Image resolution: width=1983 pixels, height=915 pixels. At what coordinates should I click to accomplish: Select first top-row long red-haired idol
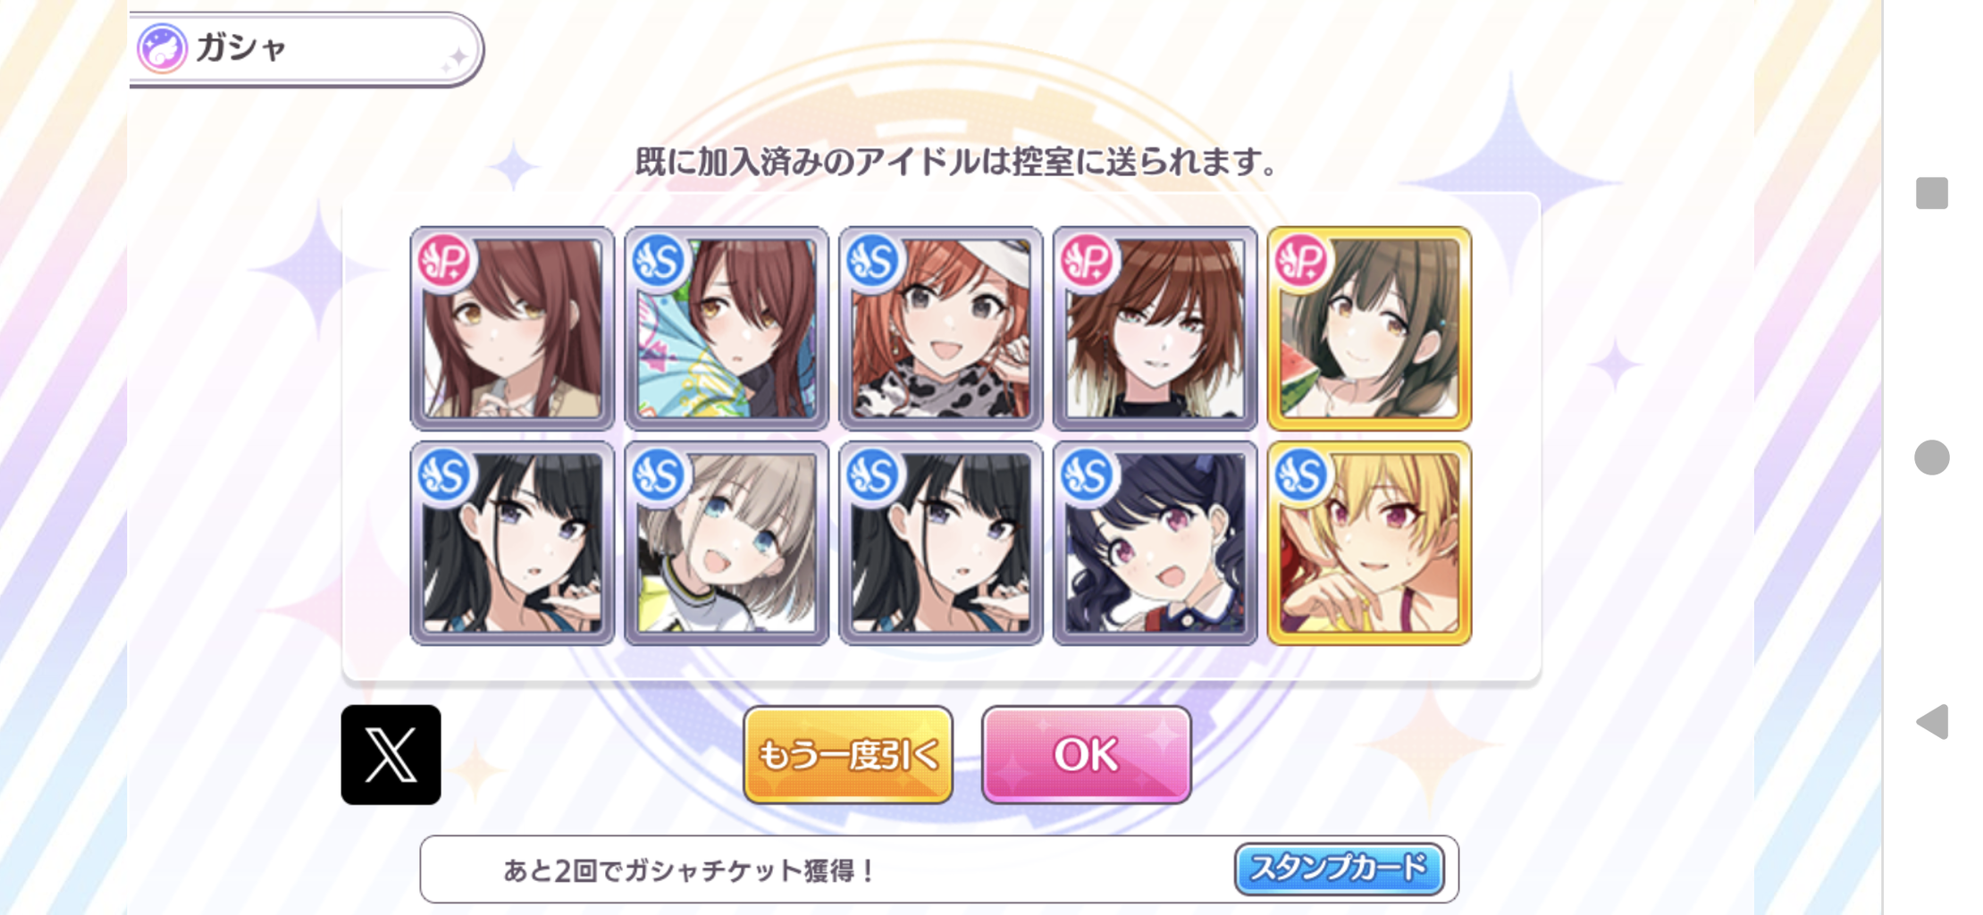[x=512, y=328]
